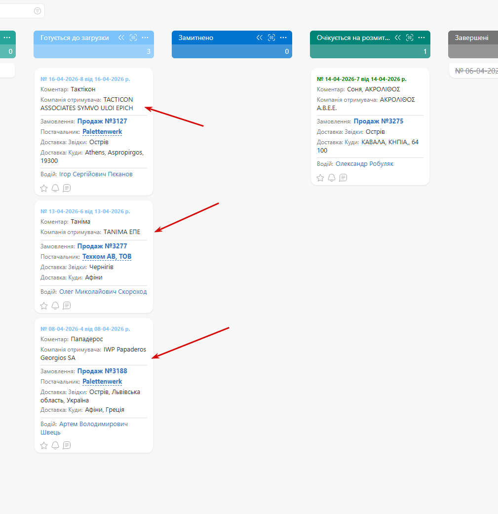Star the Пападерос card № 08-04-2026-4
Viewport: 498px width, 514px height.
(44, 445)
